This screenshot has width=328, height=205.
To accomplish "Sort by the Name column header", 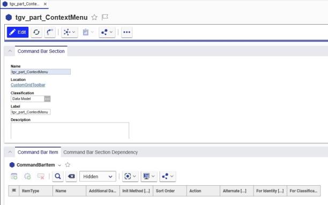I will [x=69, y=191].
